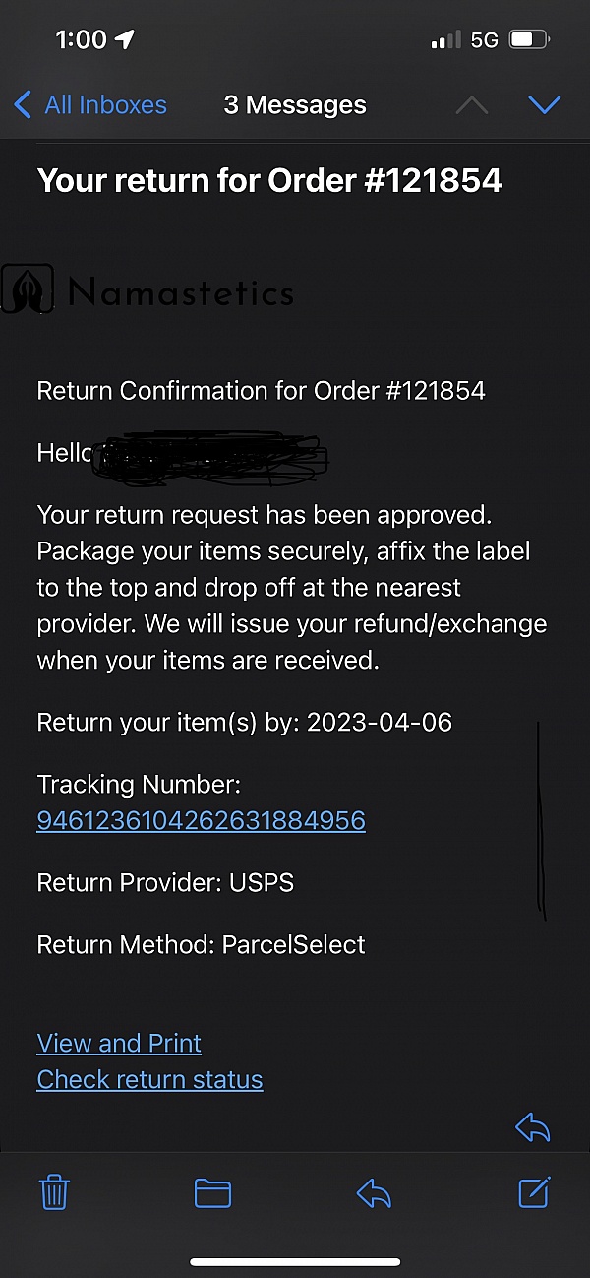The width and height of the screenshot is (590, 1278).
Task: Move message using the folder icon
Action: (x=212, y=1193)
